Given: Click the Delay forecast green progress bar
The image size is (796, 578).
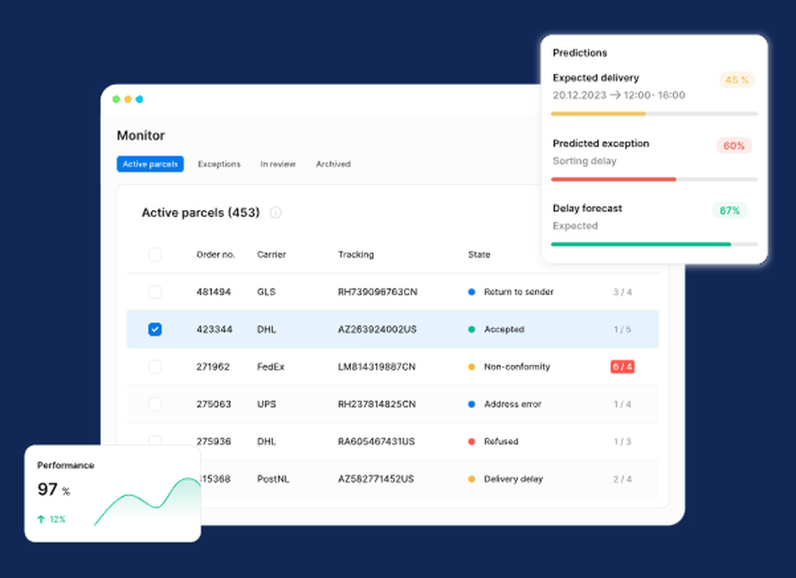Looking at the screenshot, I should point(641,244).
